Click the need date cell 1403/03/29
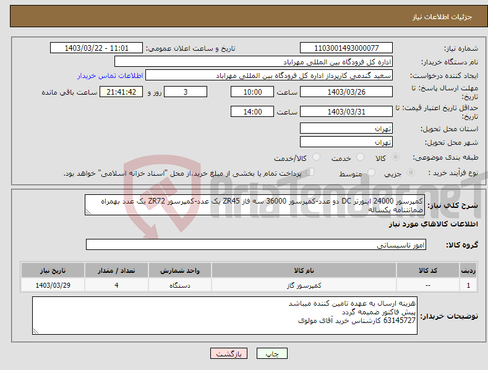 coord(53,285)
